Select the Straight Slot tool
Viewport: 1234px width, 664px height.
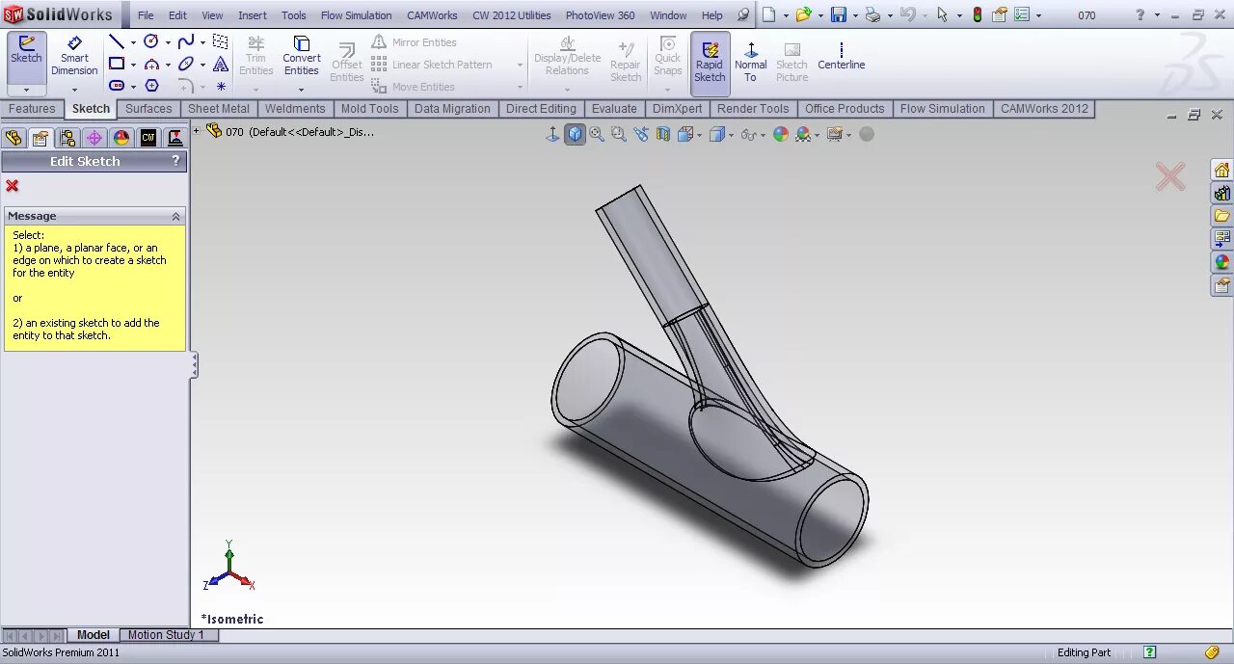coord(116,86)
